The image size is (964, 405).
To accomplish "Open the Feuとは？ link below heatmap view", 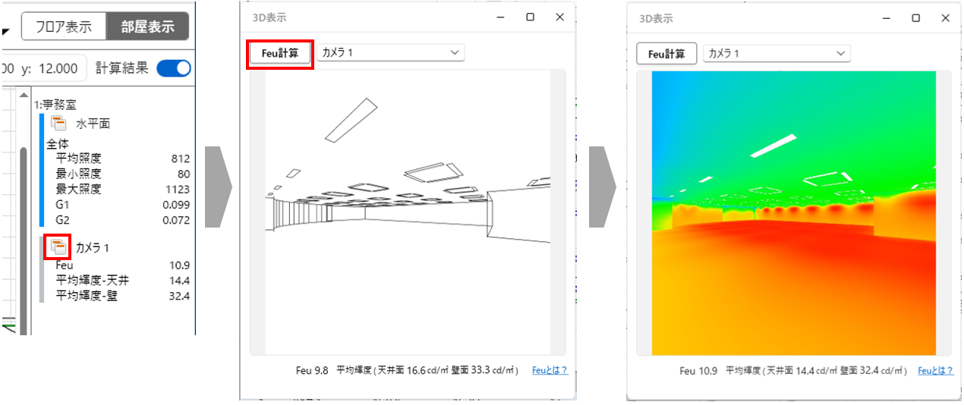I will coord(935,371).
